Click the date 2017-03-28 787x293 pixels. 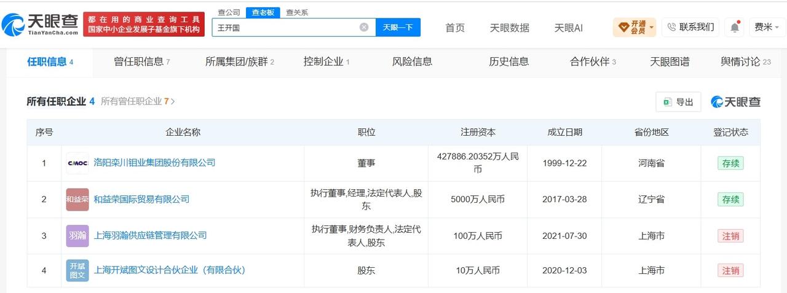[x=564, y=199]
